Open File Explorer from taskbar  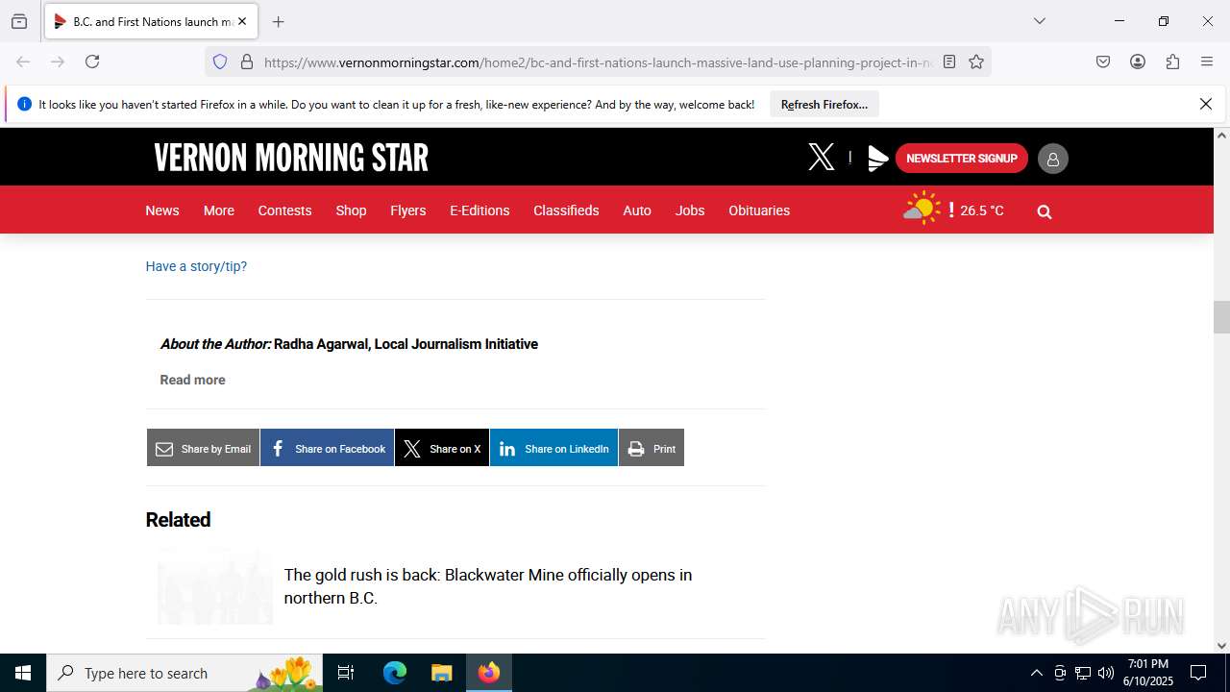pos(441,673)
